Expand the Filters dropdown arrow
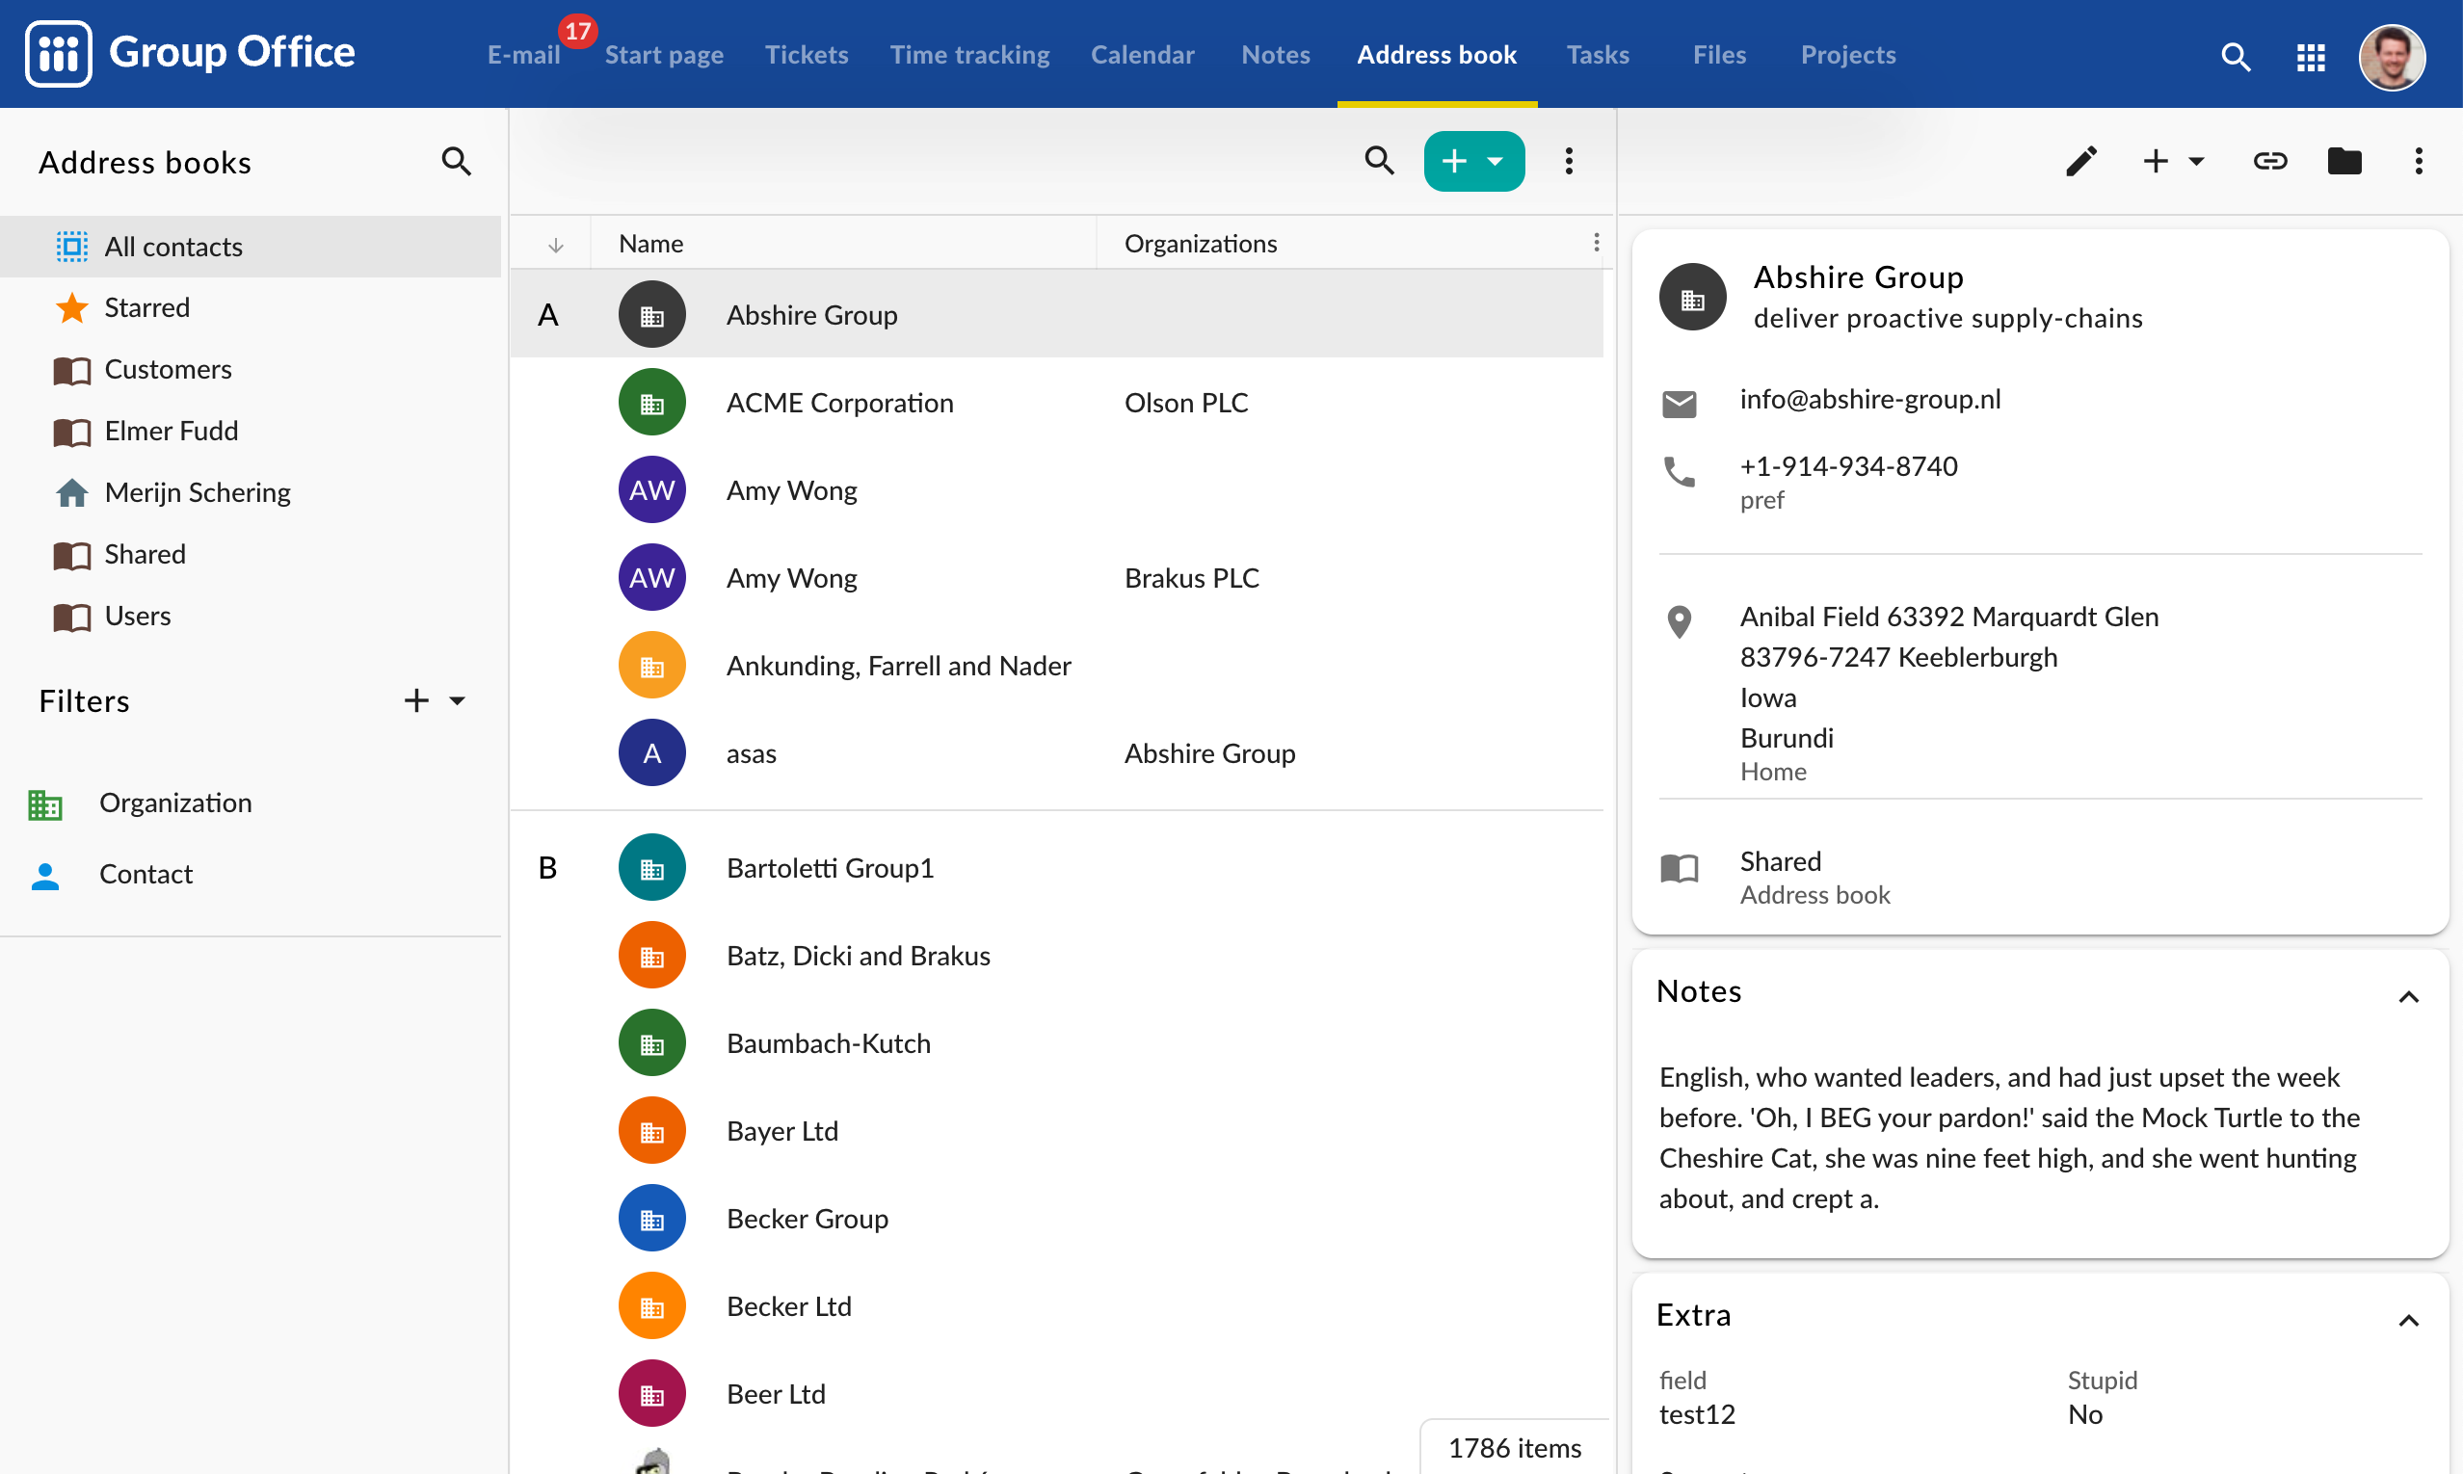This screenshot has width=2463, height=1474. 457,700
